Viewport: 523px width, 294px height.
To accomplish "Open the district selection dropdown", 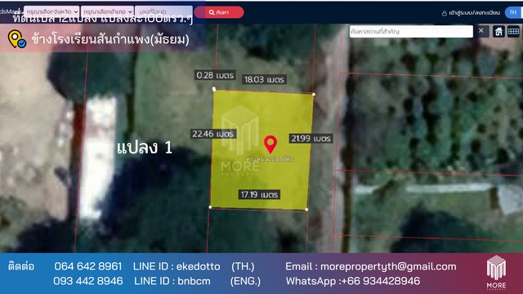I will [107, 11].
